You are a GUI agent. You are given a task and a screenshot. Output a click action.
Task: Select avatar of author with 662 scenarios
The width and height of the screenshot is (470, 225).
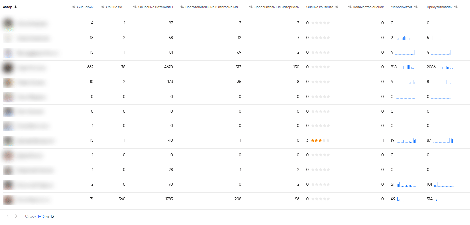(x=8, y=67)
